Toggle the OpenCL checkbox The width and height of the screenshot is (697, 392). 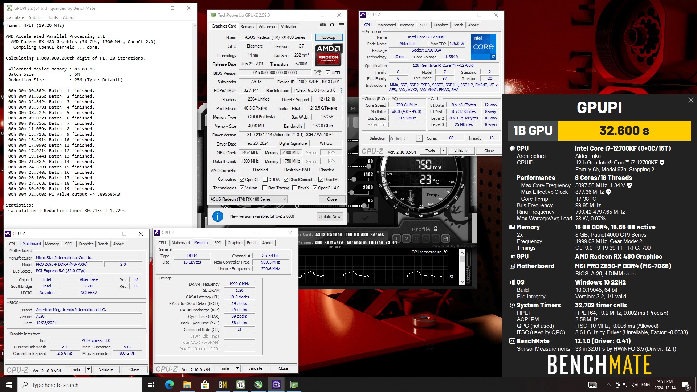pos(242,180)
